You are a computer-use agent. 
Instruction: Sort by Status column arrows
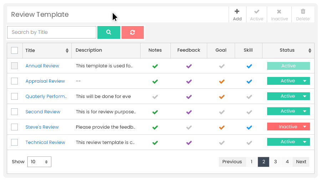coord(310,51)
